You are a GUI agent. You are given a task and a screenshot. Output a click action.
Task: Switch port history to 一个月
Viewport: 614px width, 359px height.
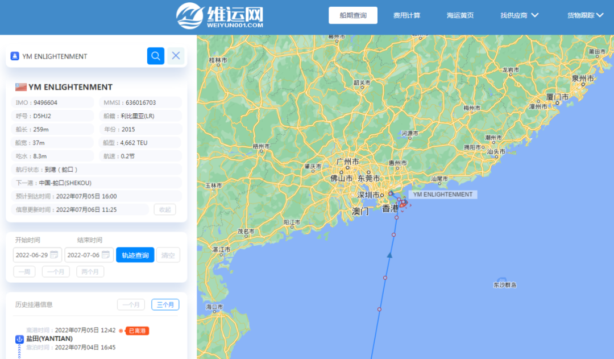[x=131, y=305]
